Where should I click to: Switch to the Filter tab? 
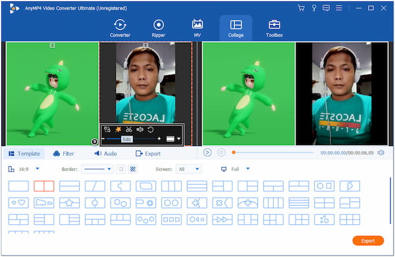coord(63,154)
